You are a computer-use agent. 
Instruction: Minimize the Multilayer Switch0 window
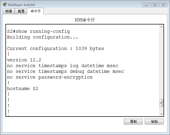(146, 5)
